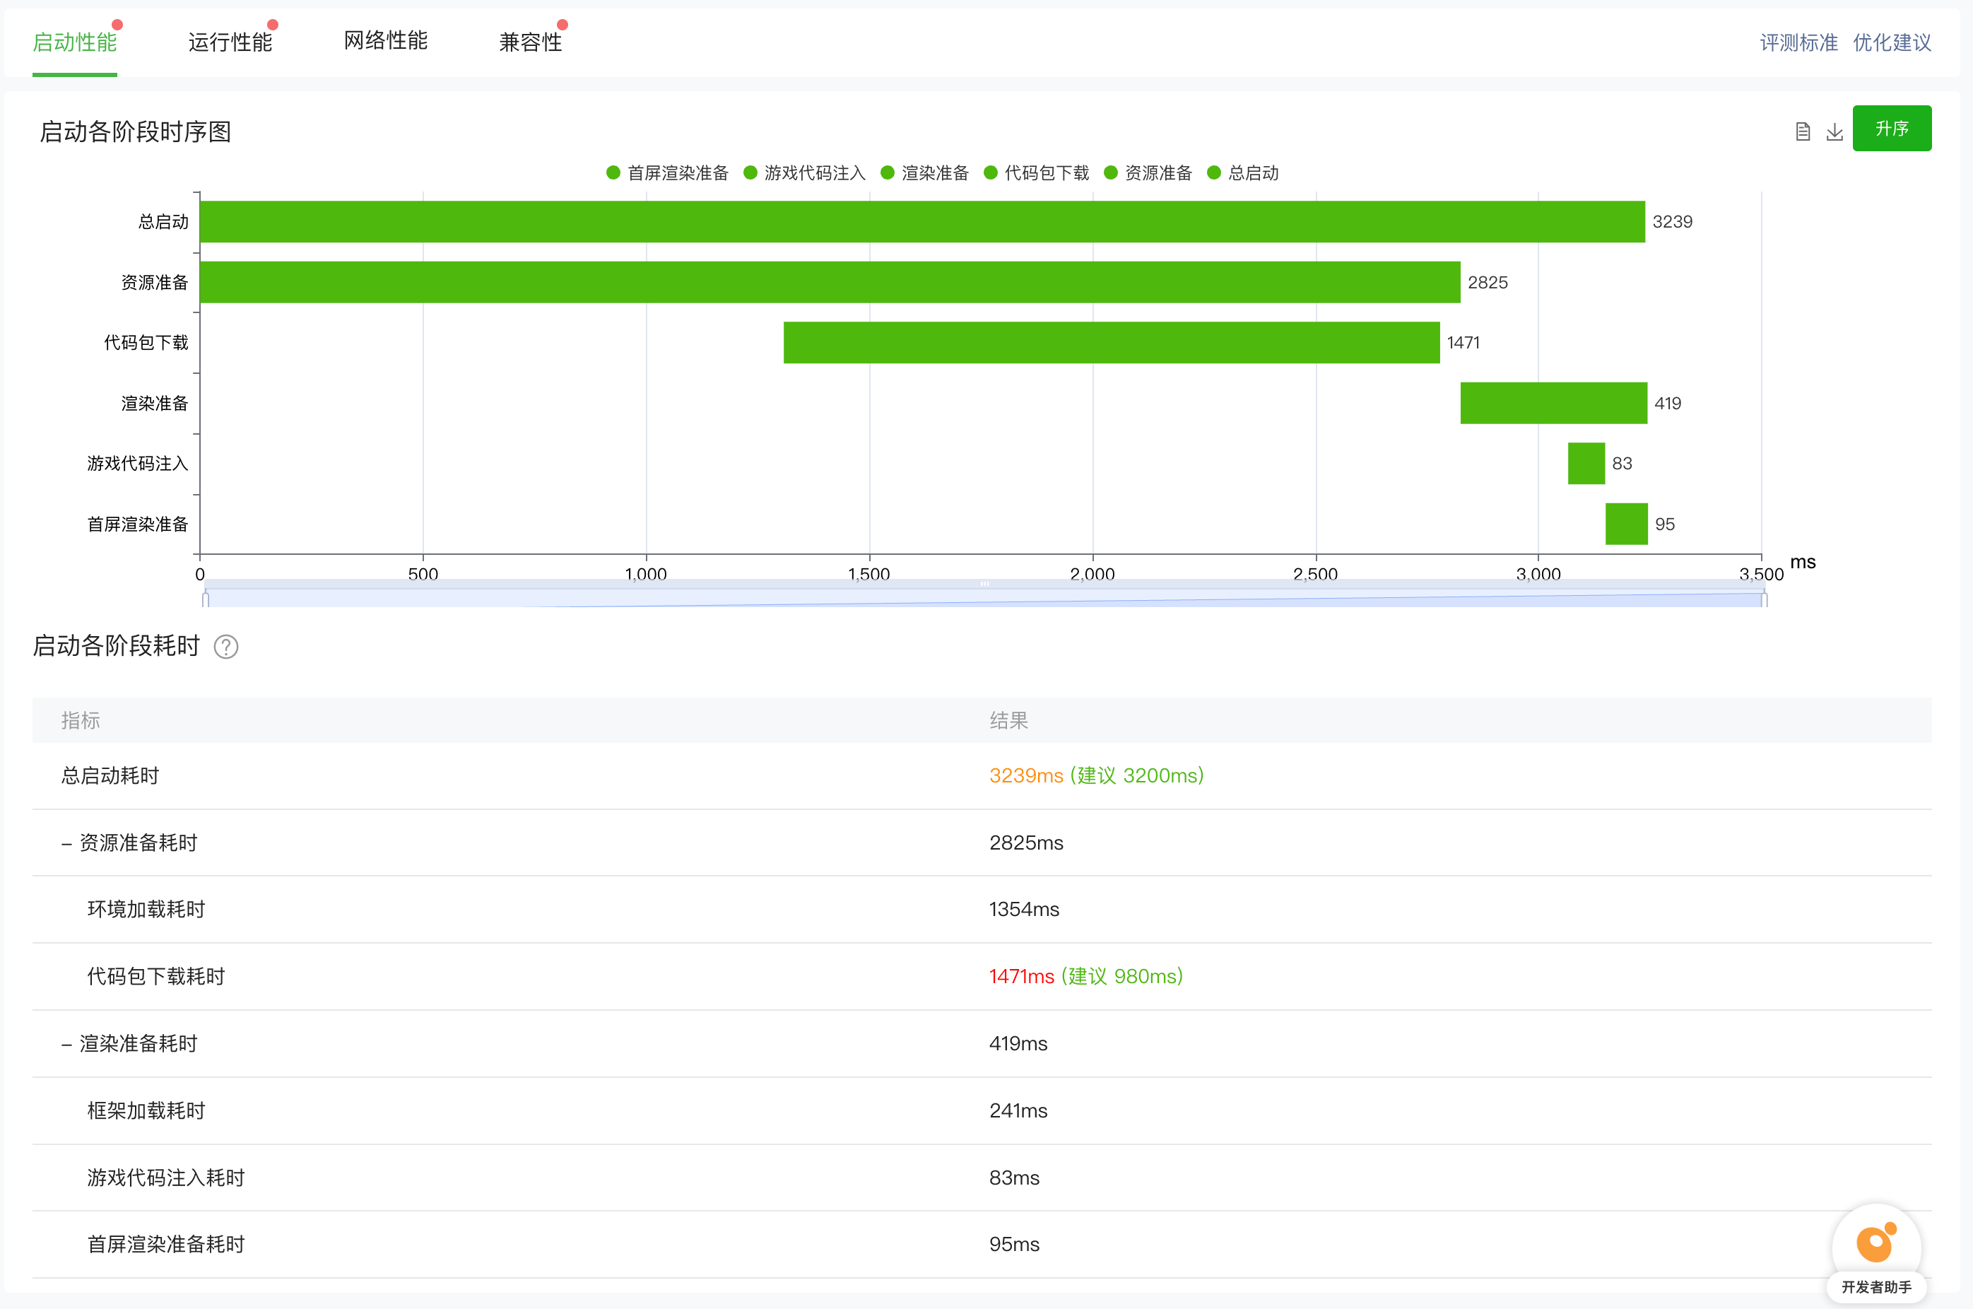Viewport: 1973px width, 1309px height.
Task: Click the 3239ms (建议 3200ms) result
Action: (1096, 775)
